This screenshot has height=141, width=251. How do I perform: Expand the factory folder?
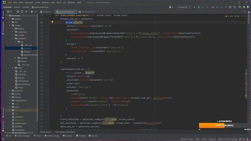(13, 29)
